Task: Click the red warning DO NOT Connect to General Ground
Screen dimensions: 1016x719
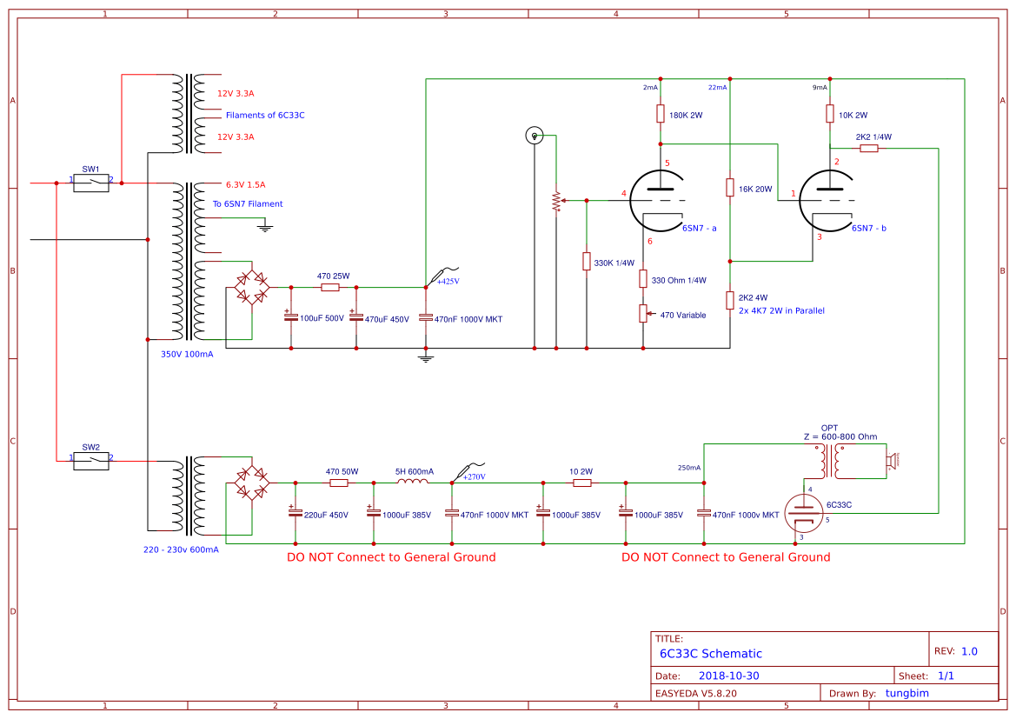Action: coord(391,557)
